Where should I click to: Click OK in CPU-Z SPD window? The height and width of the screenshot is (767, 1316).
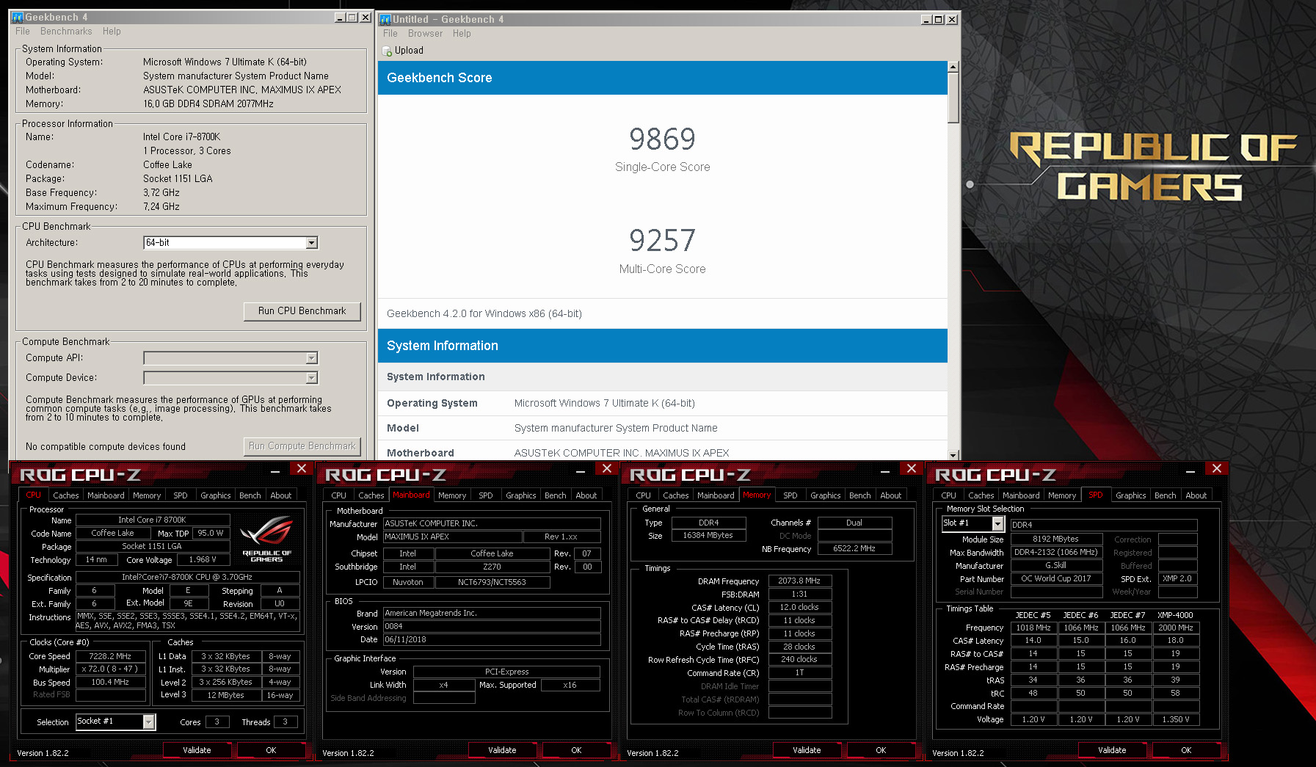pyautogui.click(x=1186, y=750)
